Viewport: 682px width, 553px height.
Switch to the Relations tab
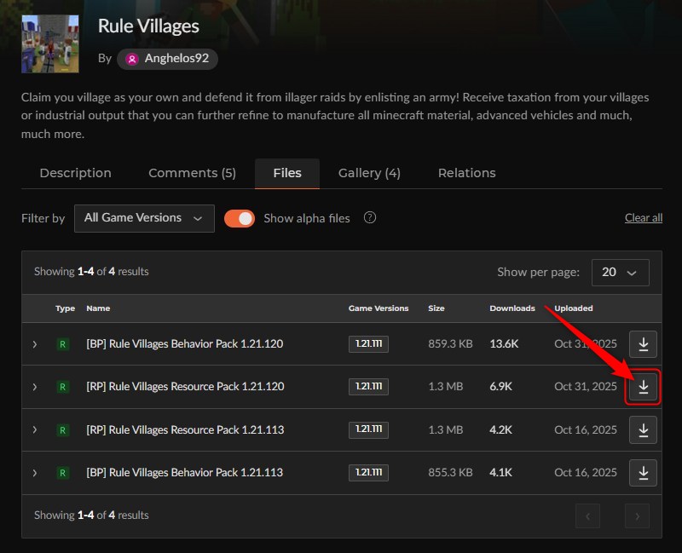tap(466, 173)
